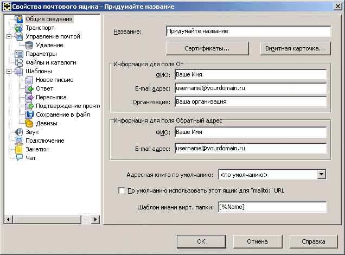Select the Транспорт section label
The height and width of the screenshot is (255, 345).
[40, 28]
